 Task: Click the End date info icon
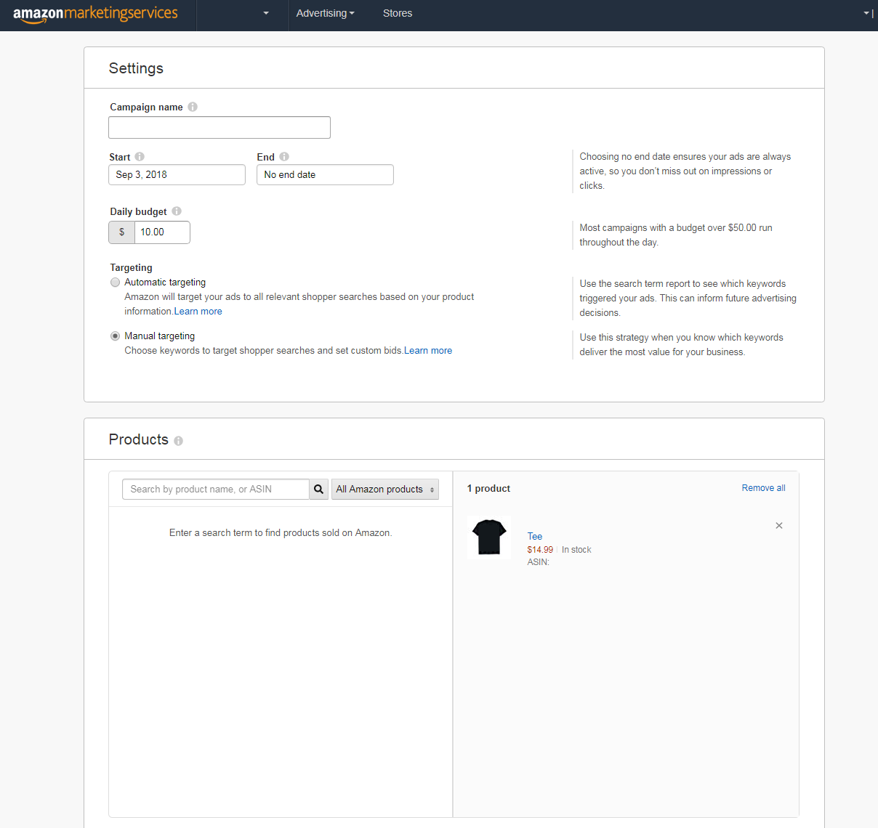(x=284, y=157)
